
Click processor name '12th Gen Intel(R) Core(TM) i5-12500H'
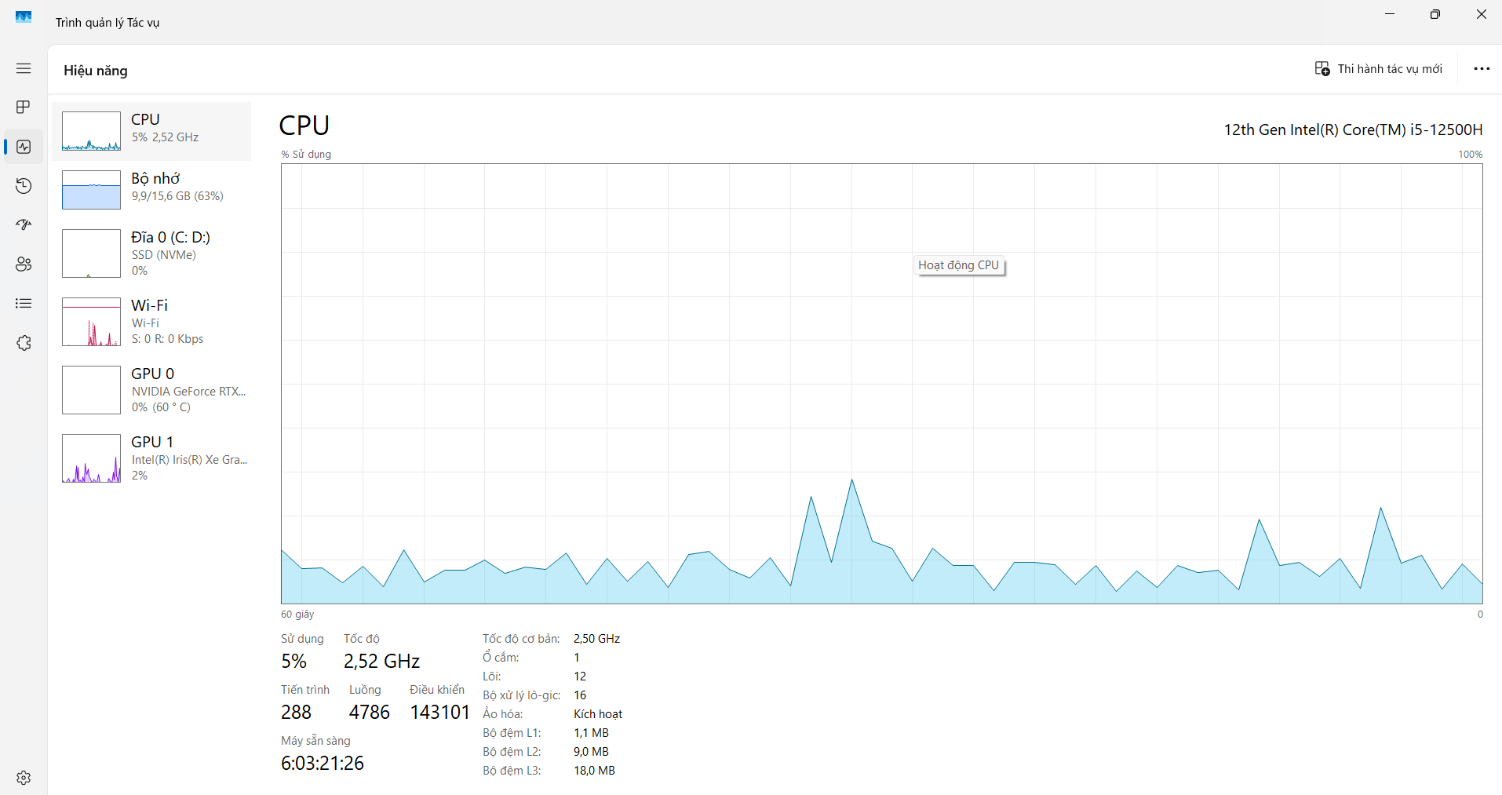[x=1353, y=129]
